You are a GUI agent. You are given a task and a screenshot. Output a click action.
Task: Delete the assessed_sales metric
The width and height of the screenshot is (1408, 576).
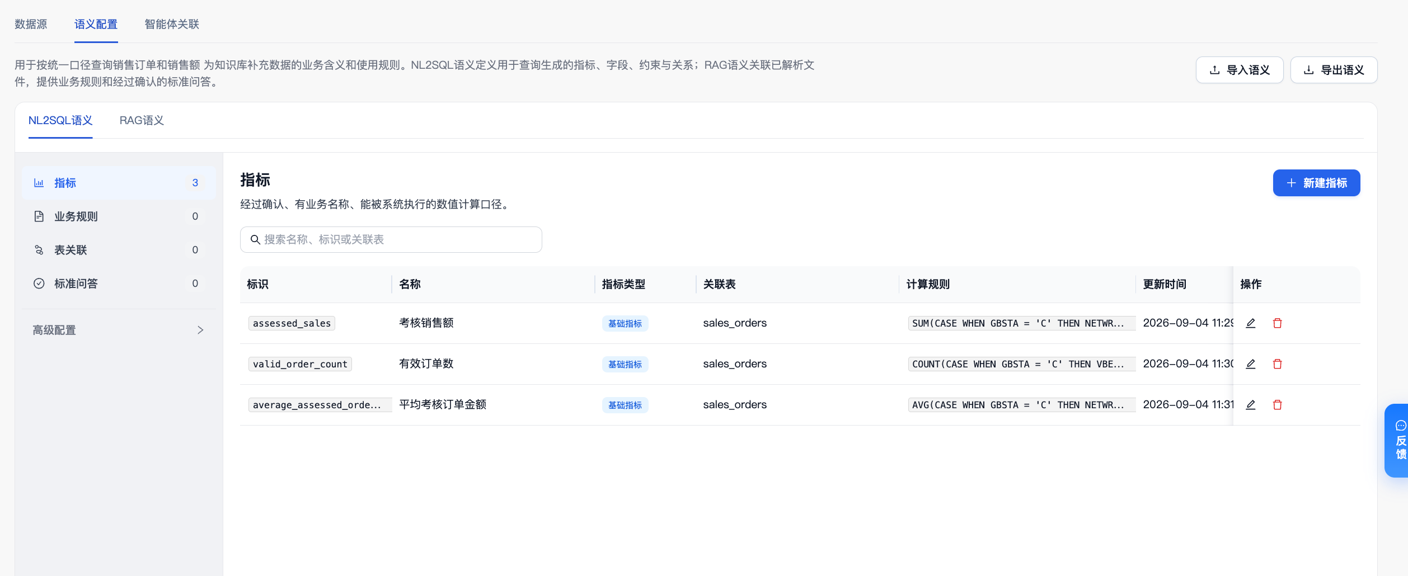click(1278, 323)
